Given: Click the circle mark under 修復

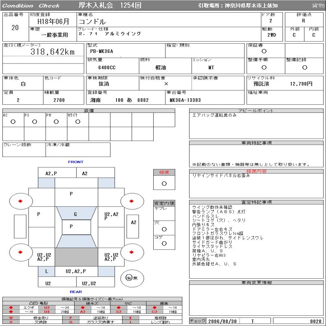Looking at the screenshot, I should 164,183.
